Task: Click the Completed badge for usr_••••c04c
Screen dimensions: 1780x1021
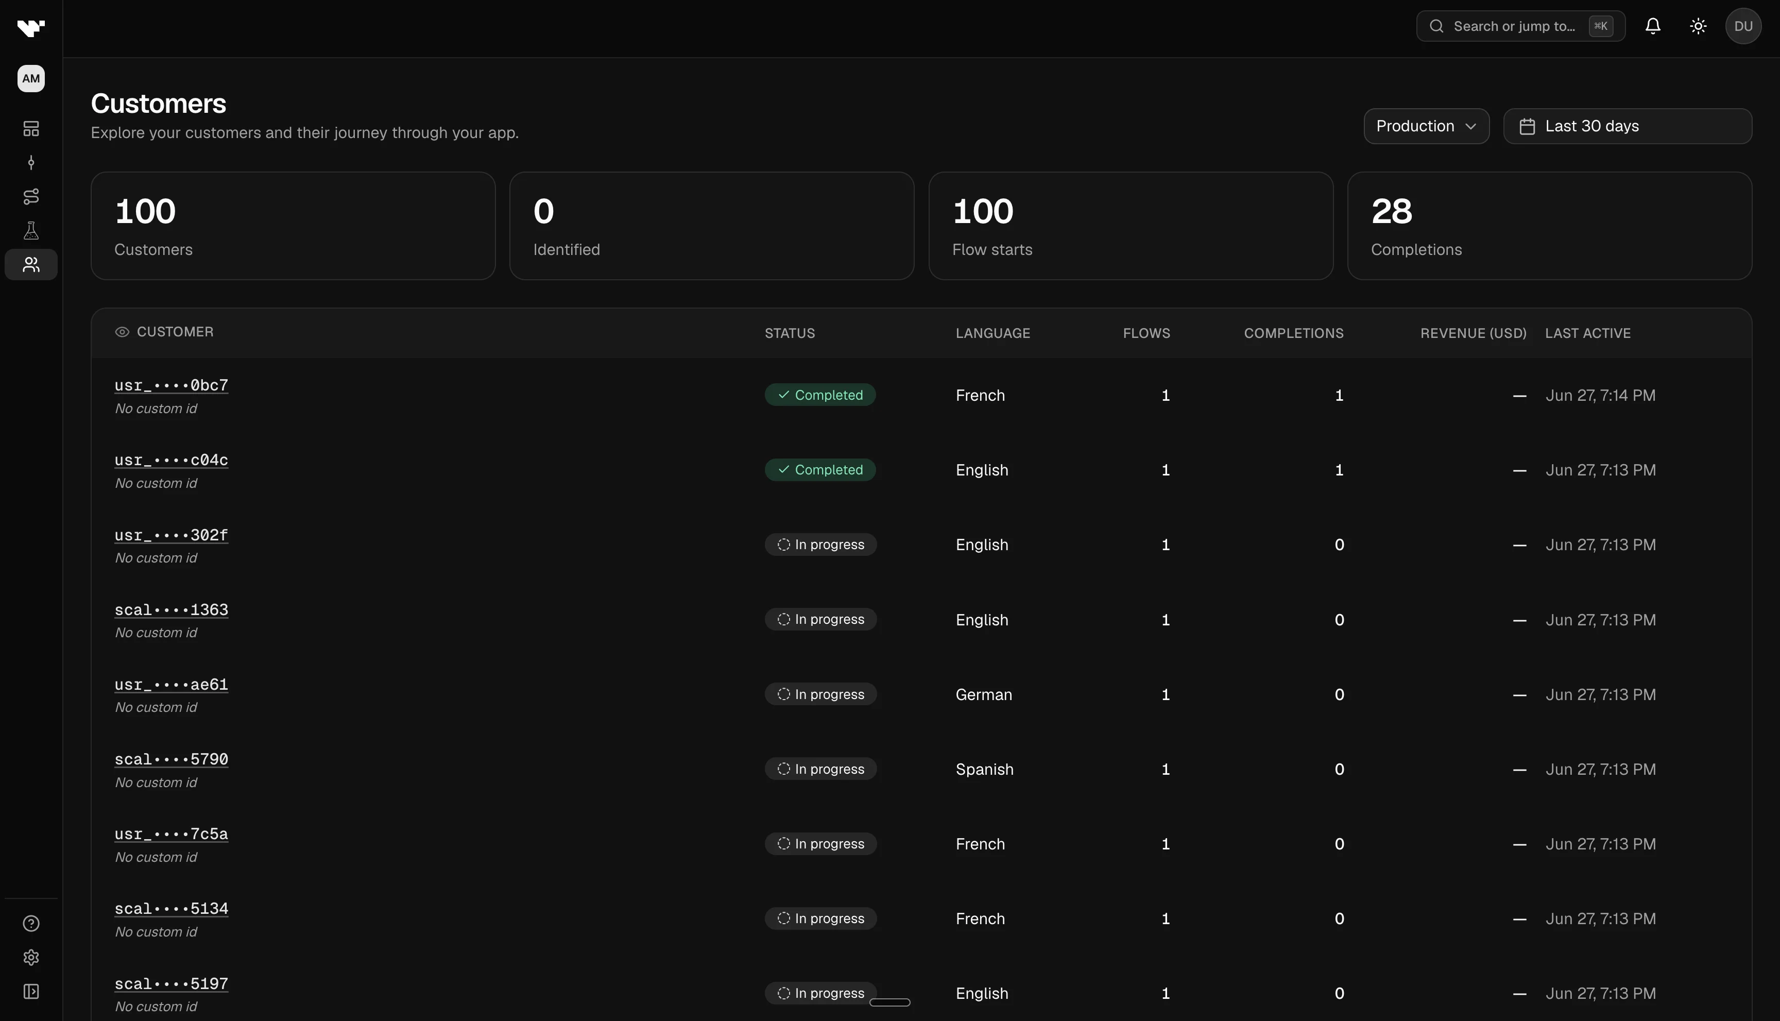Action: pyautogui.click(x=819, y=470)
